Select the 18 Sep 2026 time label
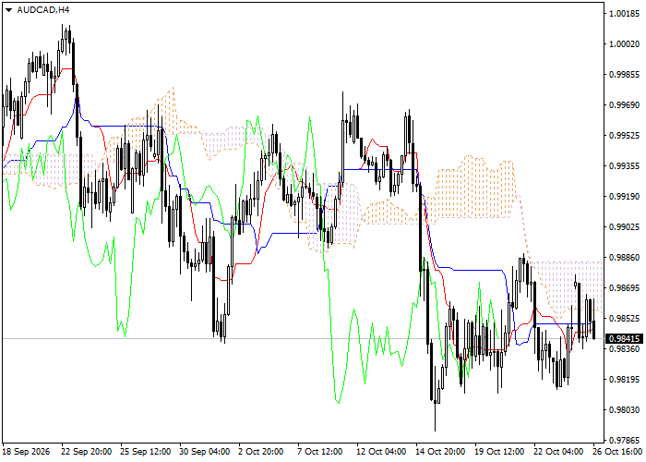Image resolution: width=646 pixels, height=462 pixels. (27, 452)
